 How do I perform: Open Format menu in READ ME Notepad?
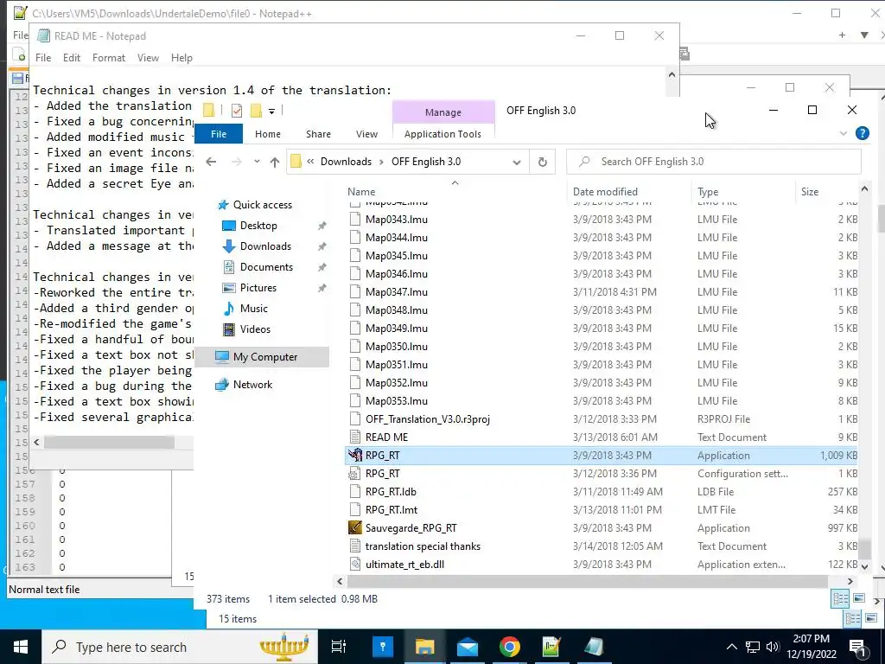tap(109, 58)
